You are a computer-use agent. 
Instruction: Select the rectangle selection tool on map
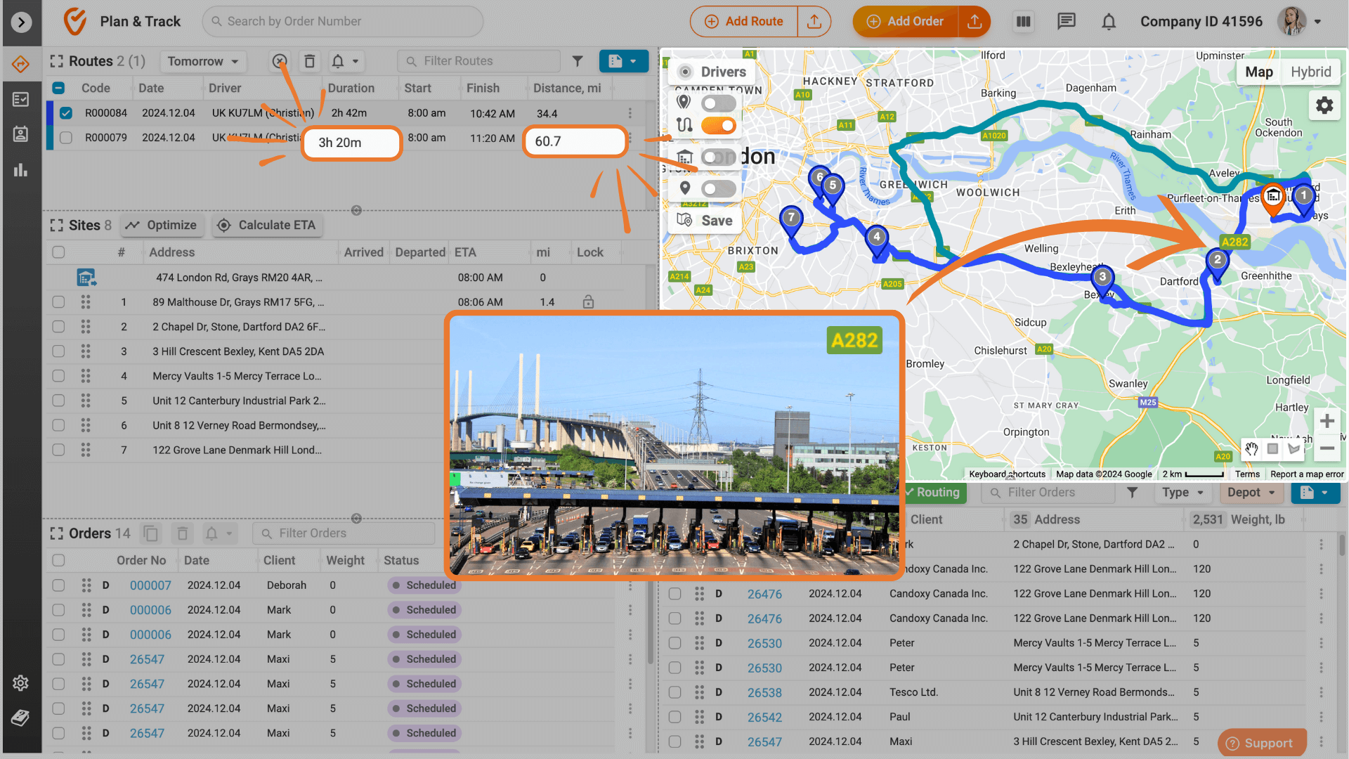click(1272, 448)
